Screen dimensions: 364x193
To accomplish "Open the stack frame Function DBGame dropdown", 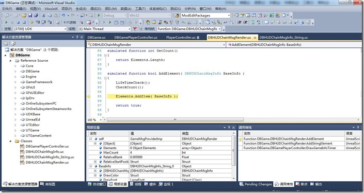I will click(189, 29).
